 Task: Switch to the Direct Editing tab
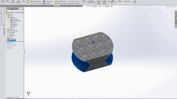(50, 6)
